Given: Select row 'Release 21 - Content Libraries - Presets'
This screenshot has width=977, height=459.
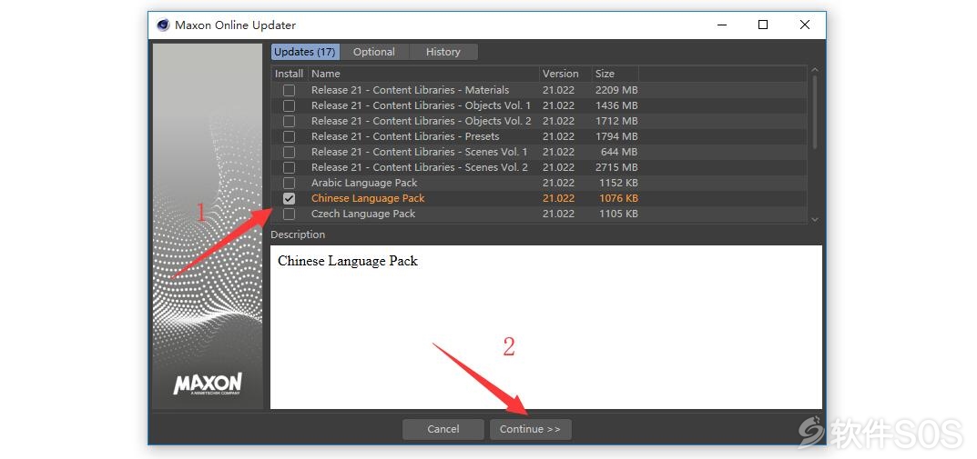Looking at the screenshot, I should click(x=539, y=137).
